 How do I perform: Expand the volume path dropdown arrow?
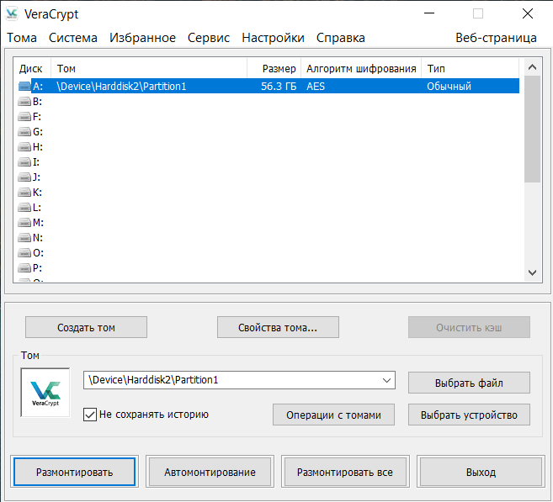point(387,380)
